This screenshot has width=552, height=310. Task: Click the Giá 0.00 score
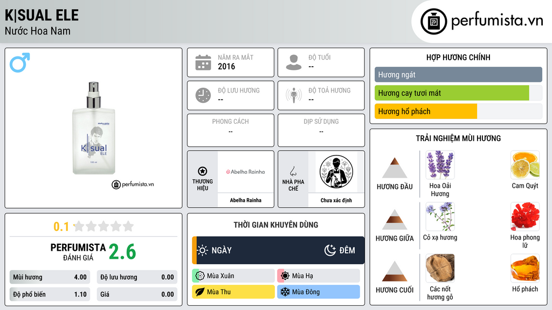[x=137, y=294]
